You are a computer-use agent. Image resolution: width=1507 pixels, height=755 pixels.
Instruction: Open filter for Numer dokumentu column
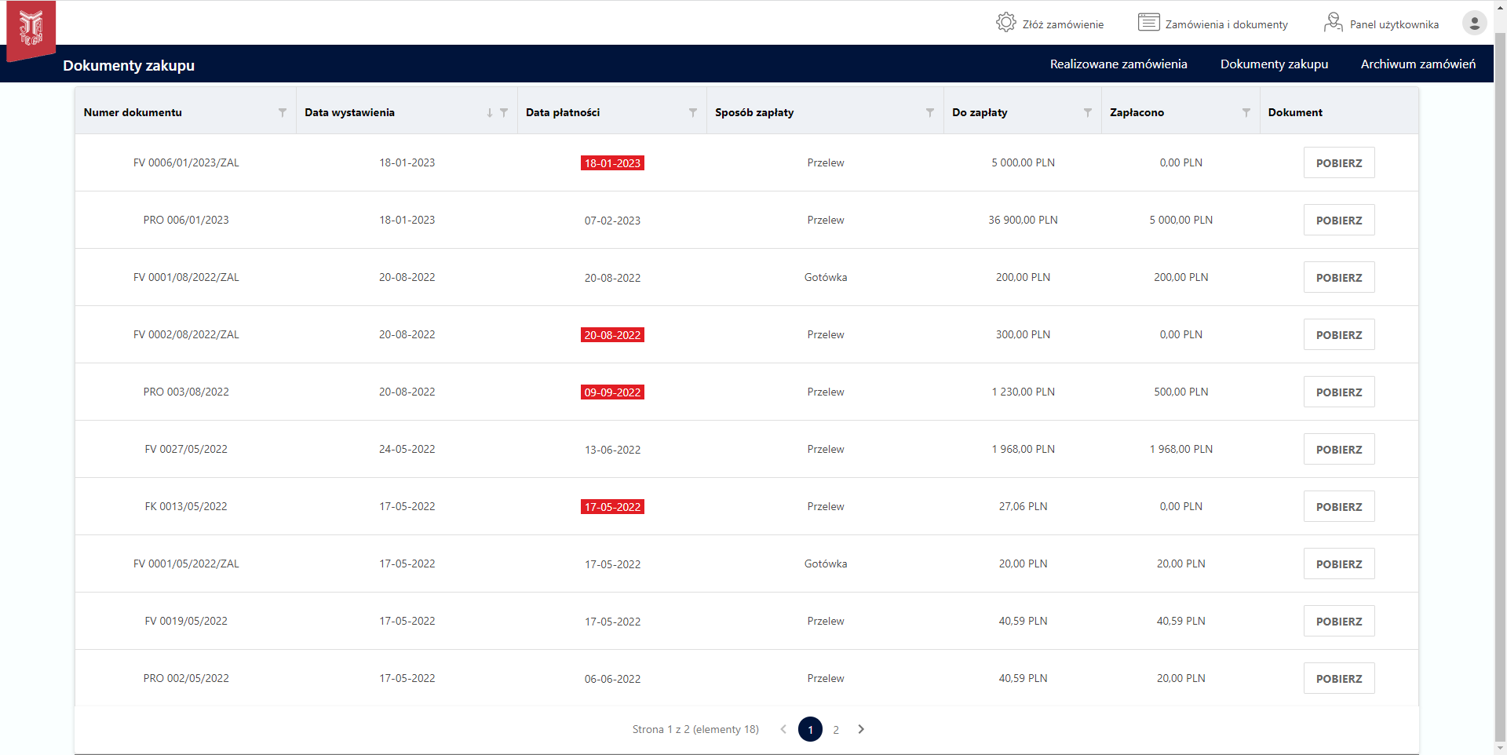point(283,113)
